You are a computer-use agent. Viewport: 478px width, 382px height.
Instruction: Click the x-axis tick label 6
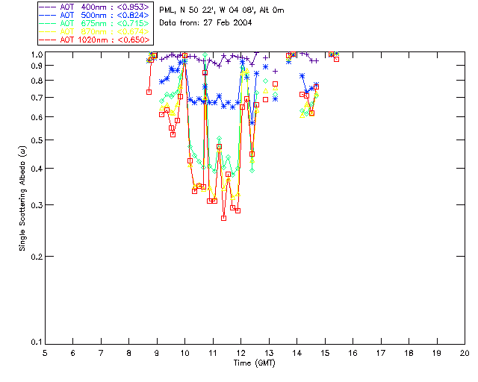pyautogui.click(x=73, y=353)
